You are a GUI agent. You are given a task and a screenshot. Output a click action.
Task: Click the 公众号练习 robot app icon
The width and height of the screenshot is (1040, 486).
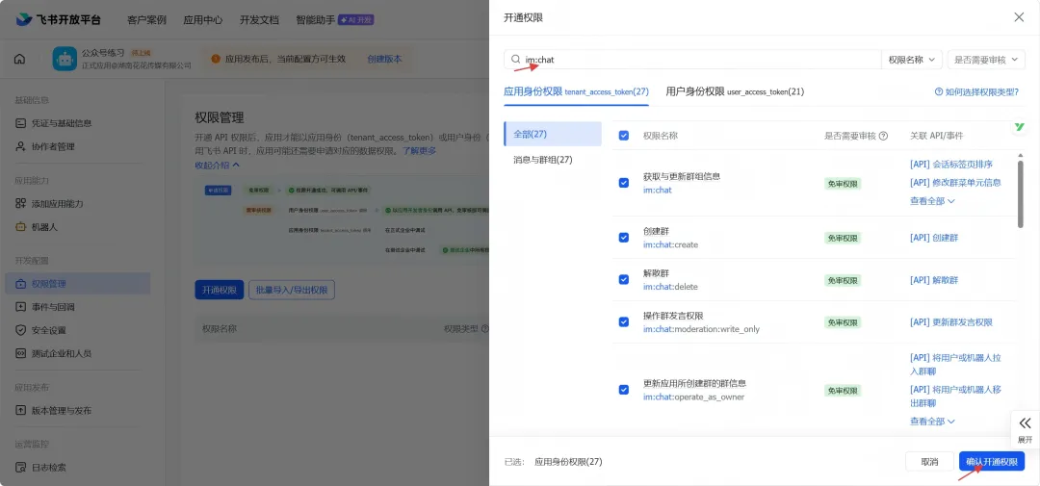(x=65, y=59)
